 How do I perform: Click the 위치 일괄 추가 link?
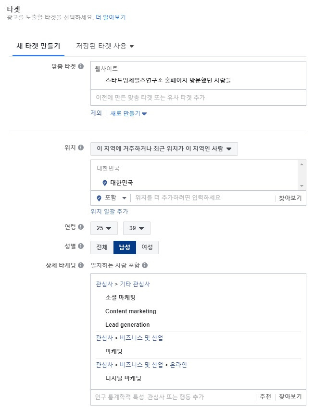[109, 211]
